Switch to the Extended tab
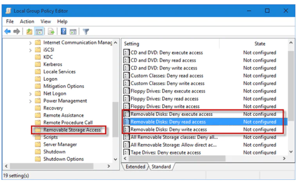The image size is (297, 183). pos(136,167)
